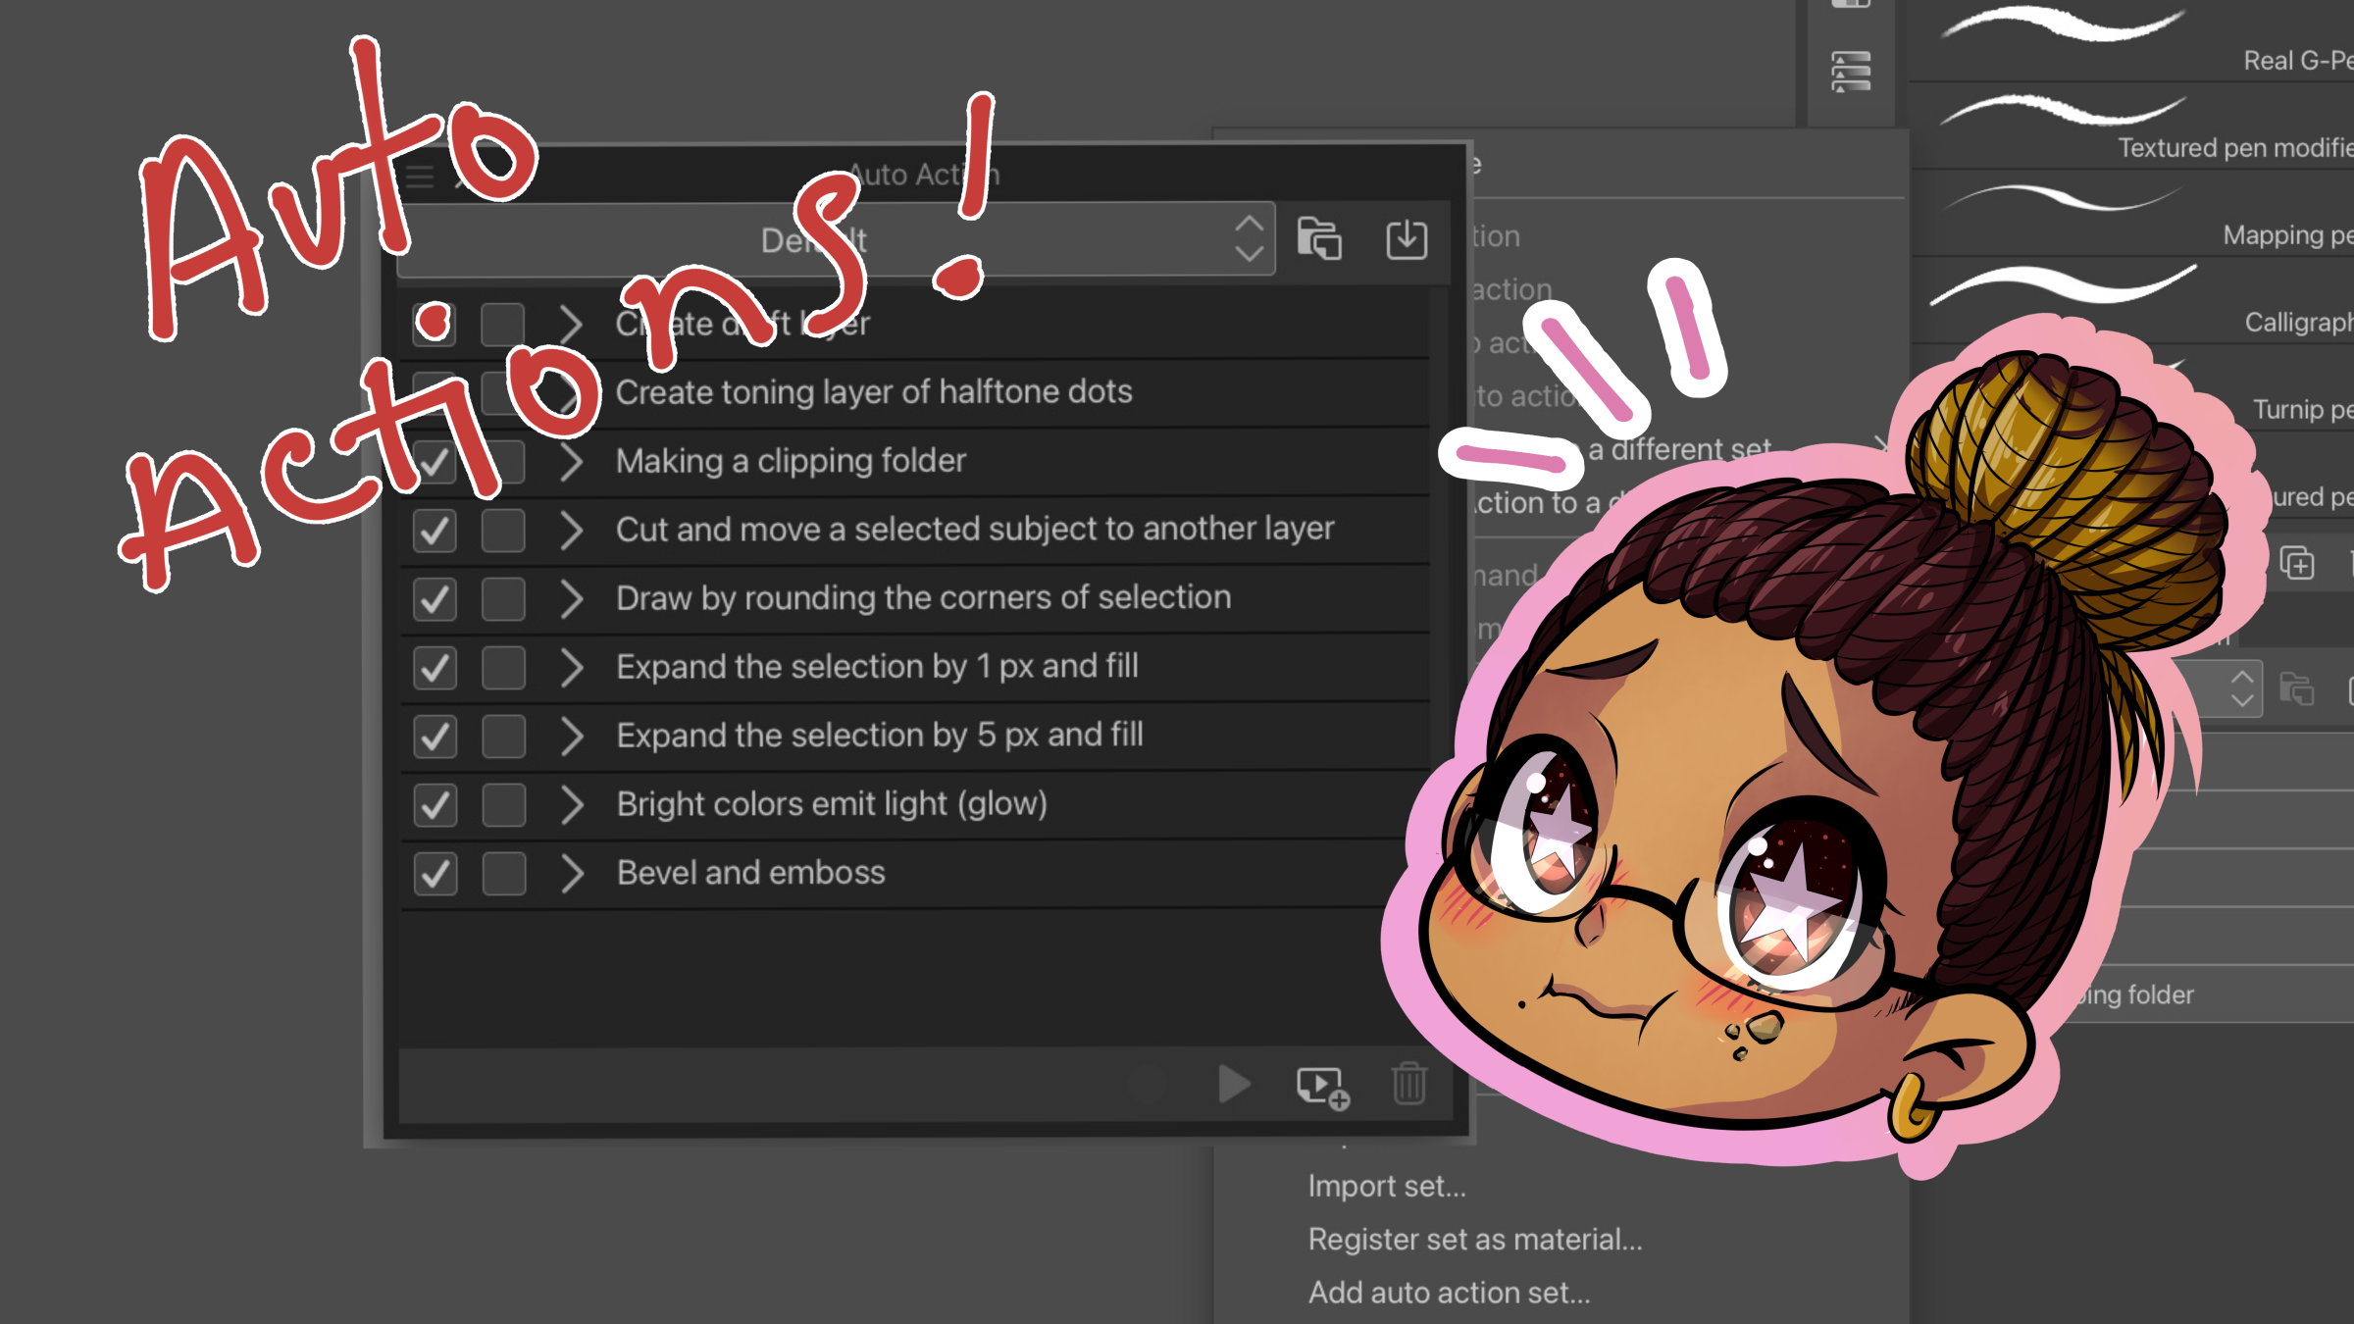
Task: Enable the dialog toggle box for Cut and move
Action: point(503,531)
